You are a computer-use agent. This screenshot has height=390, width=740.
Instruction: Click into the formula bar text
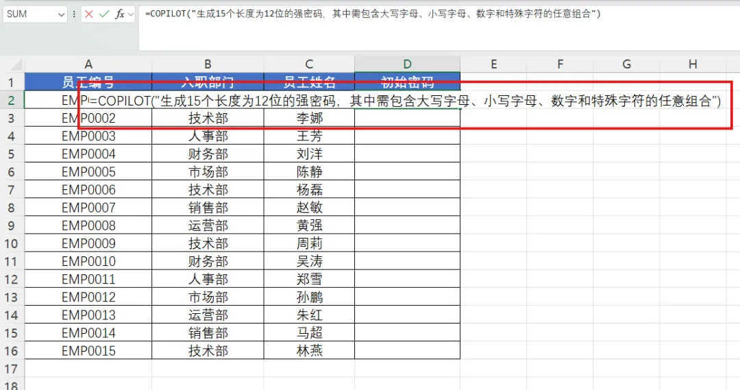373,14
